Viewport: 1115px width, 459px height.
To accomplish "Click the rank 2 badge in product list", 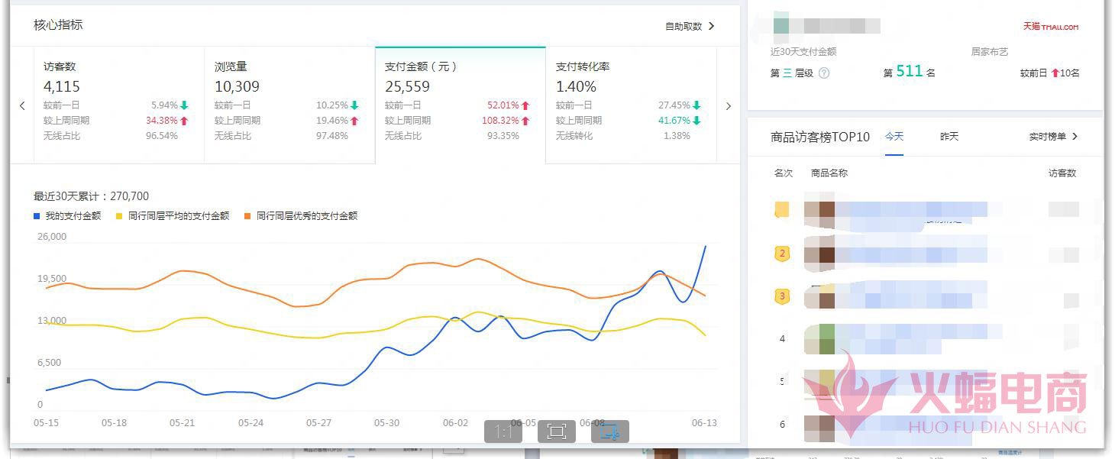I will click(x=781, y=254).
